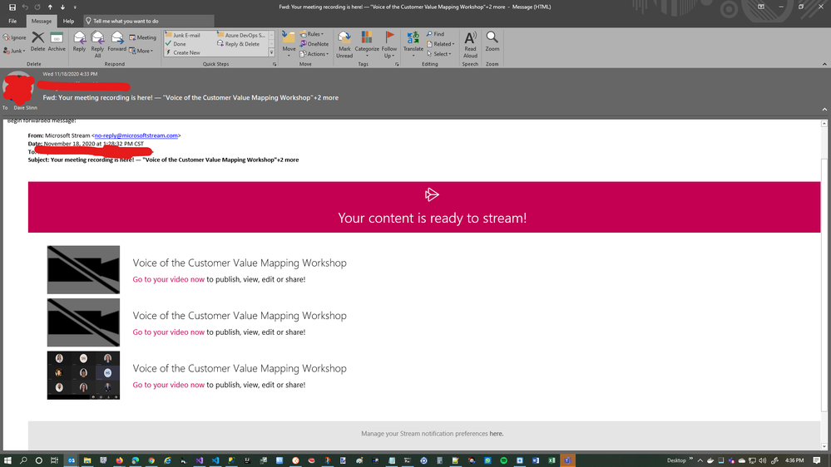Viewport: 831px width, 467px height.
Task: Open the first Go to your video now link
Action: click(169, 279)
